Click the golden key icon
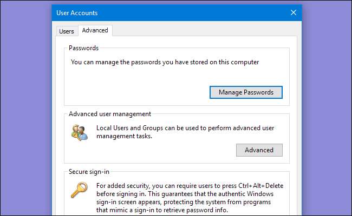 click(x=78, y=190)
